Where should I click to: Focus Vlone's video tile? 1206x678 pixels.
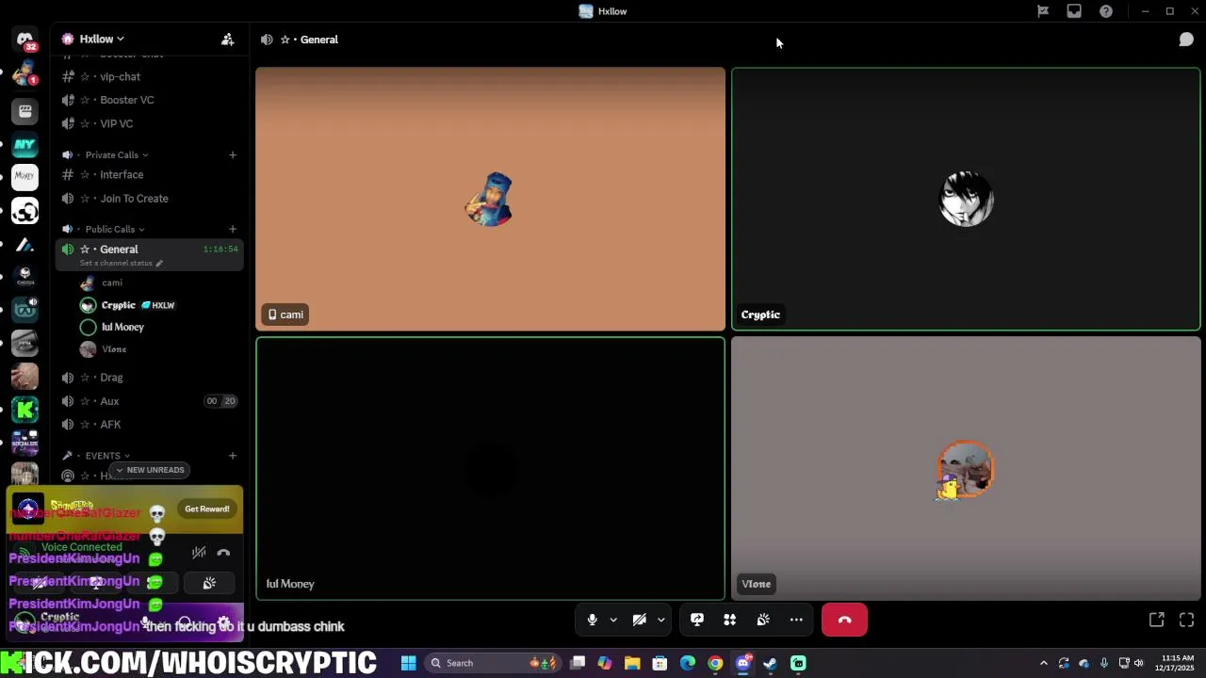tap(966, 468)
